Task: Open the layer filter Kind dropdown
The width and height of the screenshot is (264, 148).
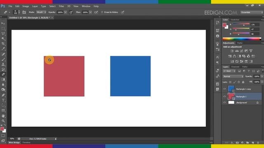Action: coord(229,71)
